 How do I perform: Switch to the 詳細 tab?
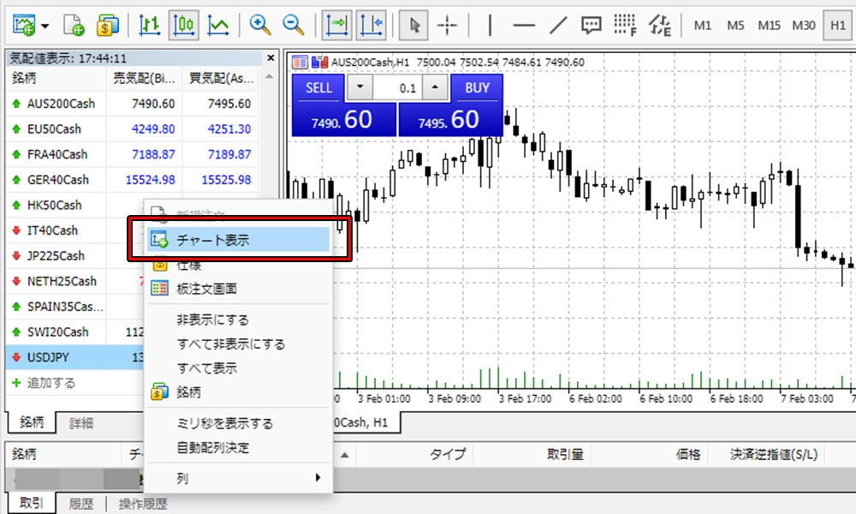[81, 422]
